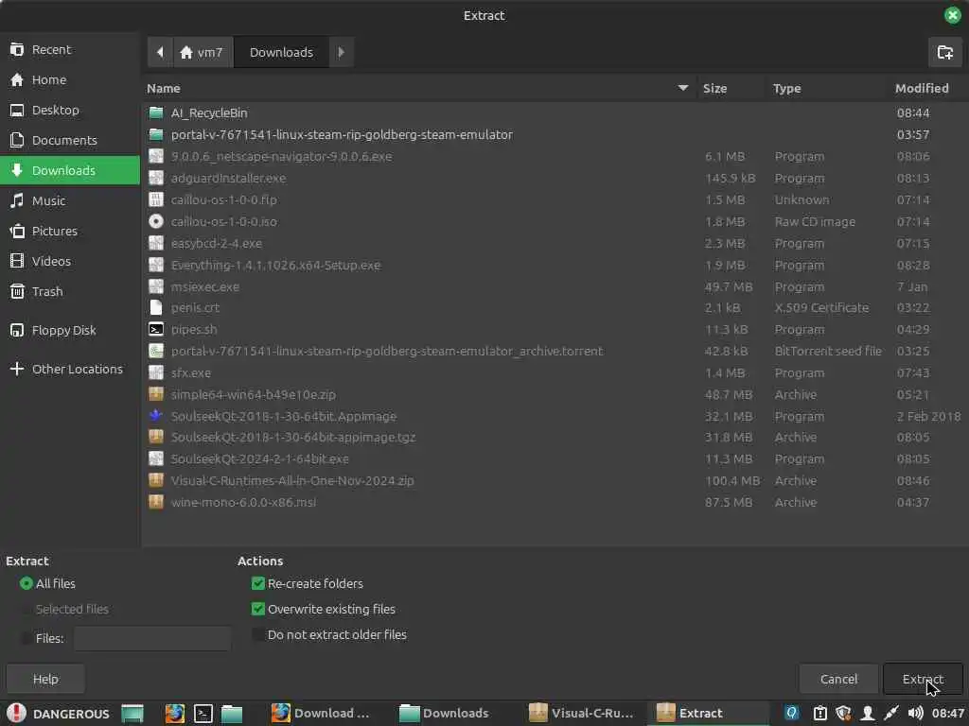Click the Downloads path button

(x=281, y=53)
